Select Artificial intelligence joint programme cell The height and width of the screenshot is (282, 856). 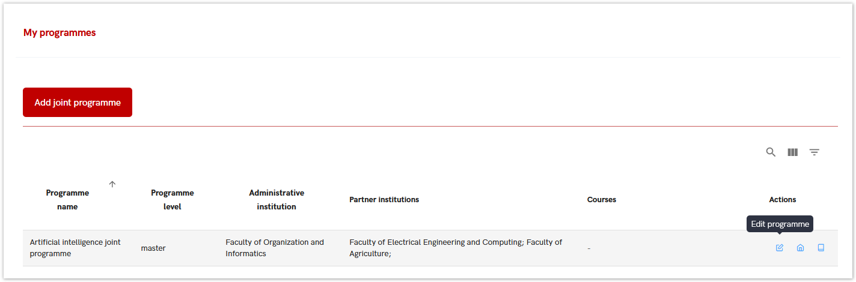tap(75, 248)
